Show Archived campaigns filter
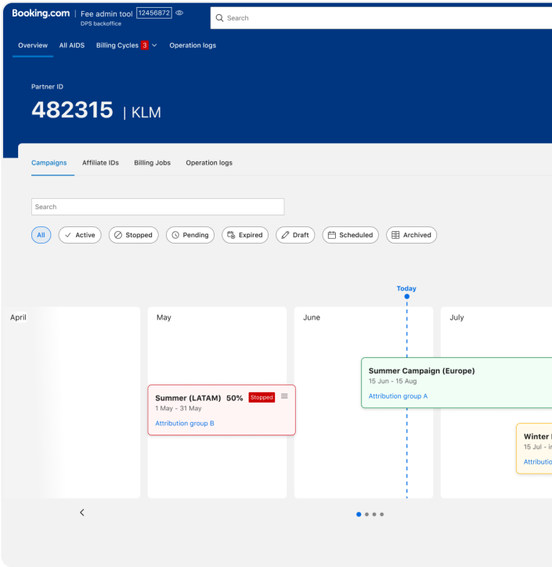The image size is (552, 567). point(411,235)
